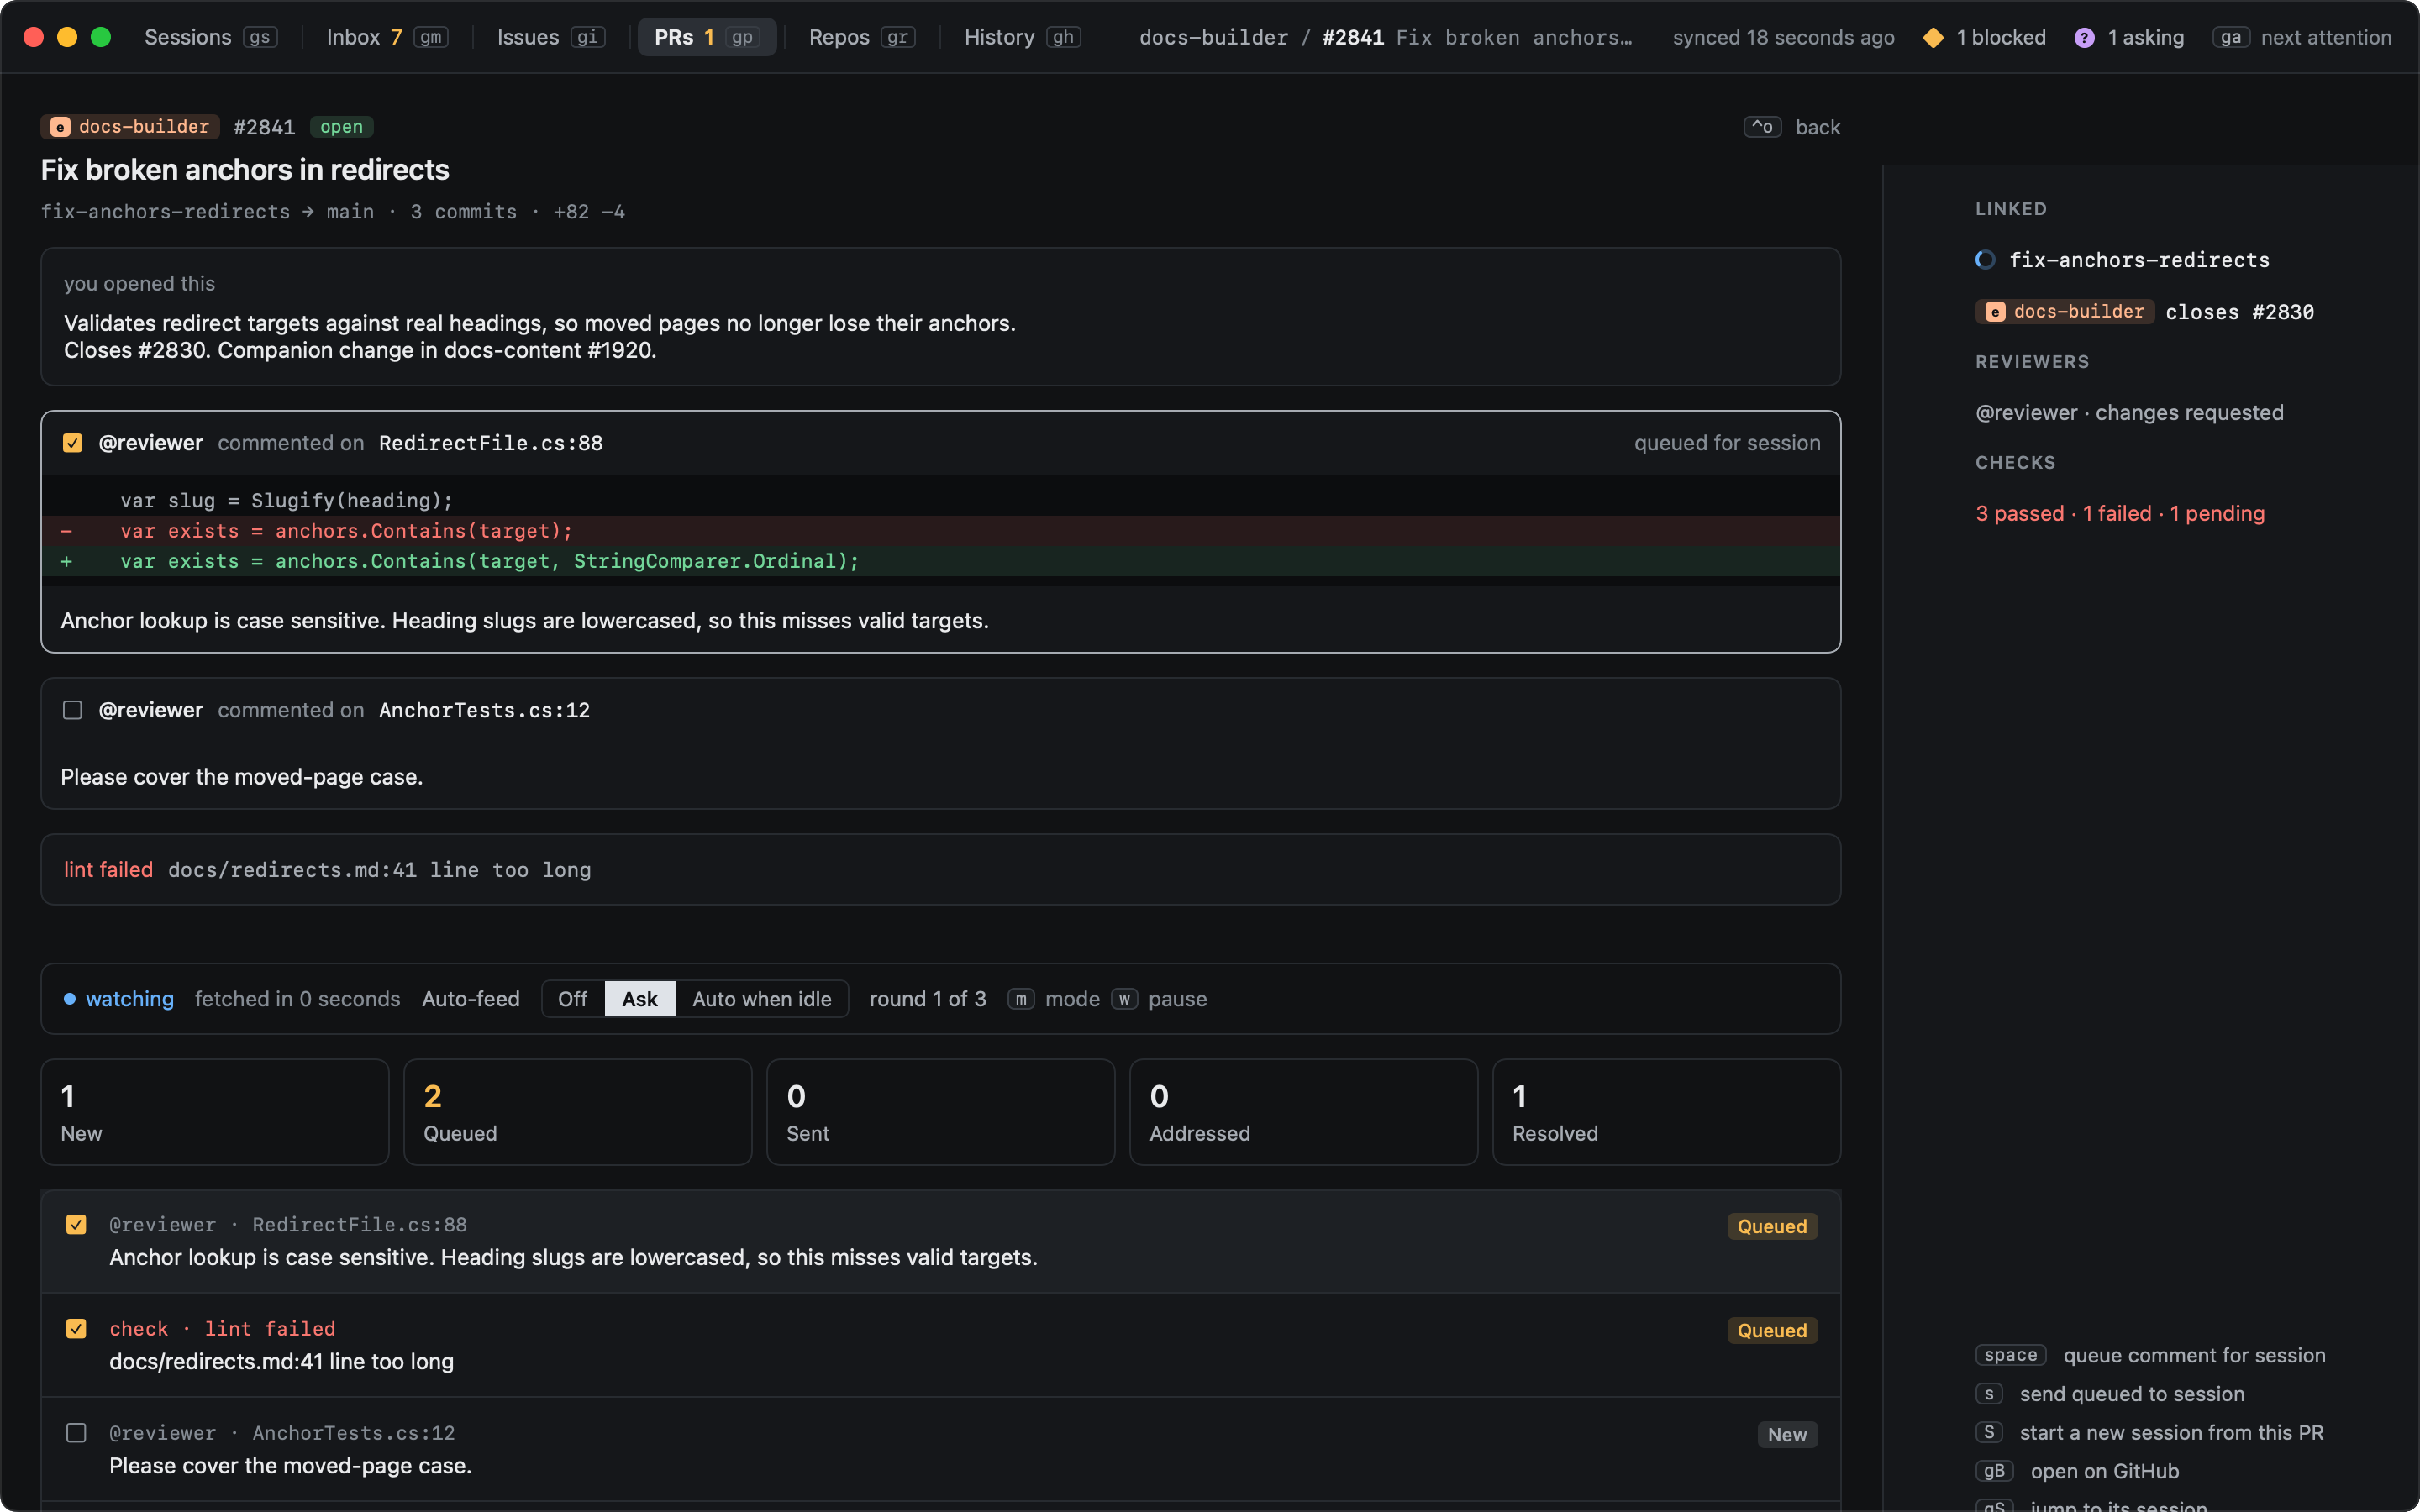Uncheck the lint failed row checkbox
The height and width of the screenshot is (1512, 2420).
click(x=76, y=1328)
